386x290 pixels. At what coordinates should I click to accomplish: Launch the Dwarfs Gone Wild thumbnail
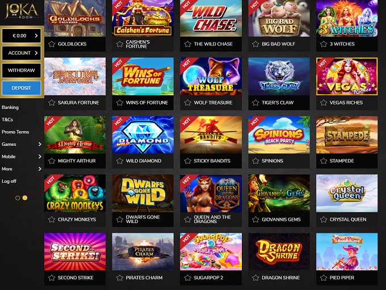coord(143,194)
